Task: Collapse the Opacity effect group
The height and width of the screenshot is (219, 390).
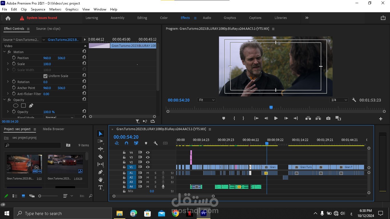Action: (4, 100)
